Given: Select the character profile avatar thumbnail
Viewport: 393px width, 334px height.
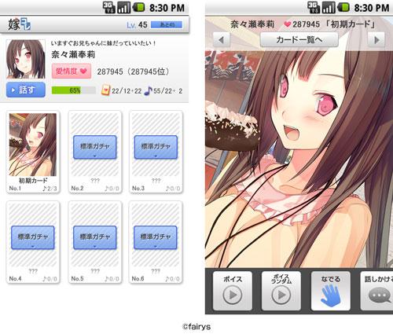Looking at the screenshot, I should (x=26, y=59).
